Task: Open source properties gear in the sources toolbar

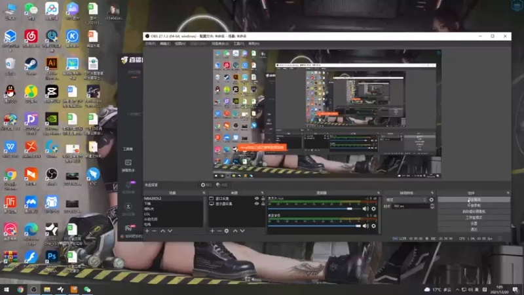Action: click(x=227, y=231)
